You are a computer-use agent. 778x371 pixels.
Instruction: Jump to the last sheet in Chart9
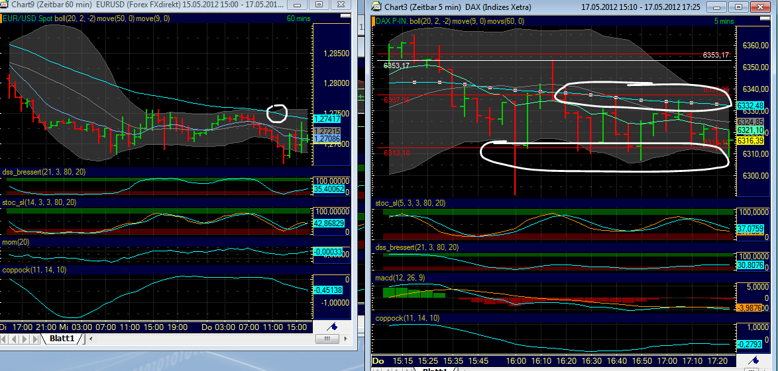36,339
